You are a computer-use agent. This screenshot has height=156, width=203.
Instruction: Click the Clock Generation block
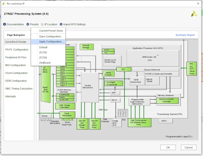pos(67,114)
